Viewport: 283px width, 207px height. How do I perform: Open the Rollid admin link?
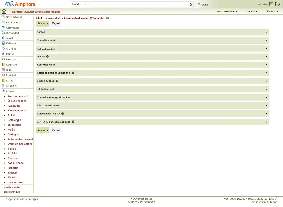(x=11, y=115)
